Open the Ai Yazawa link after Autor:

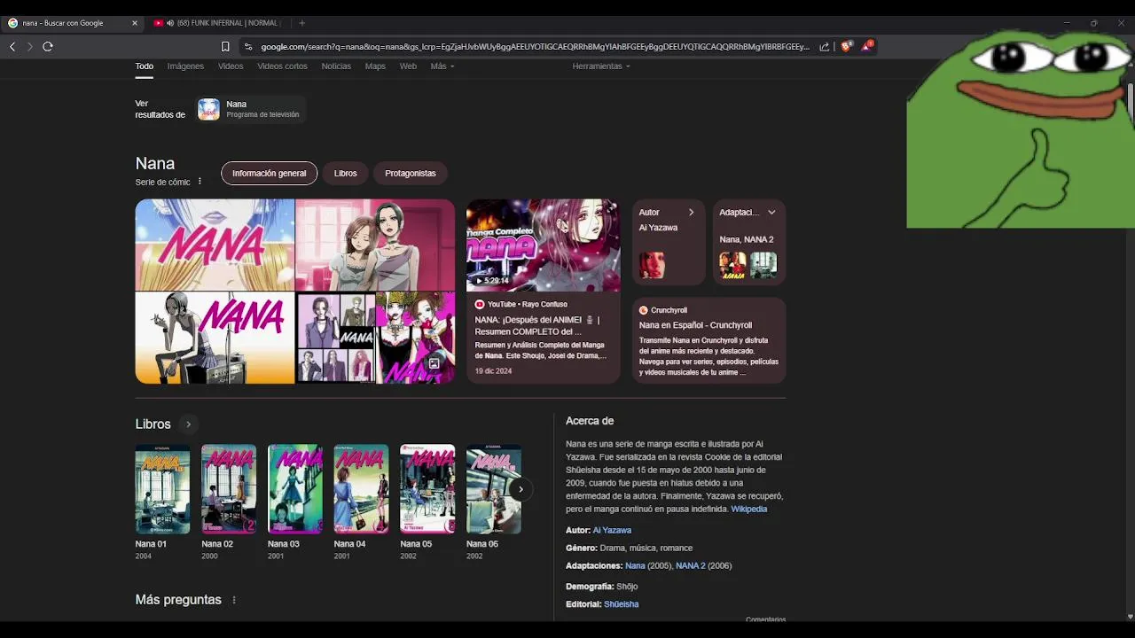click(x=612, y=530)
